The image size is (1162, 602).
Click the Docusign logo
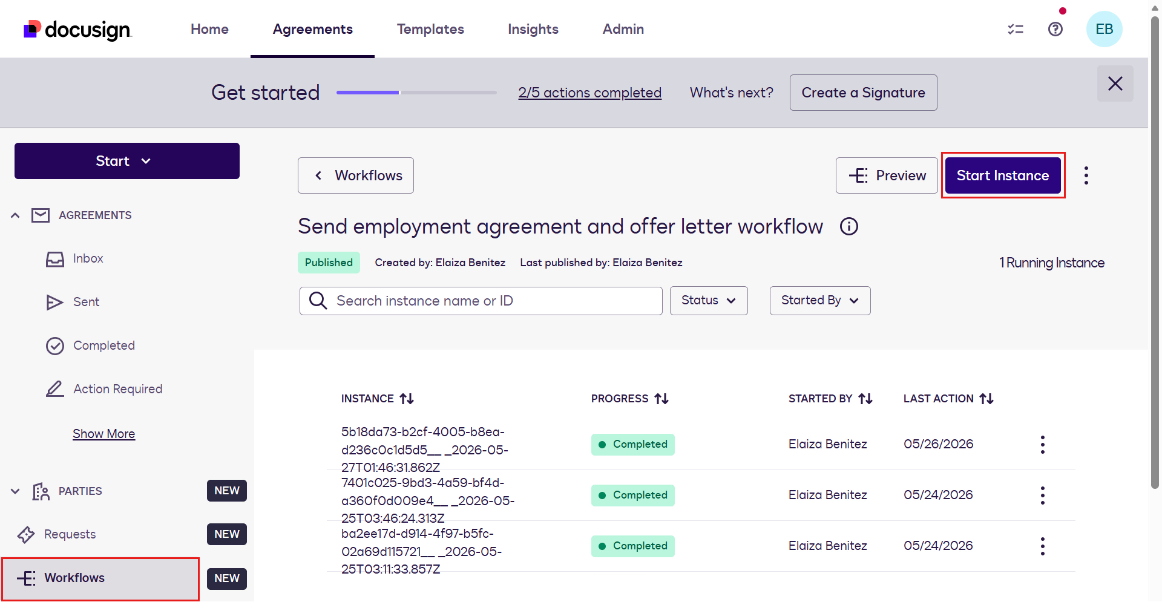click(x=77, y=29)
